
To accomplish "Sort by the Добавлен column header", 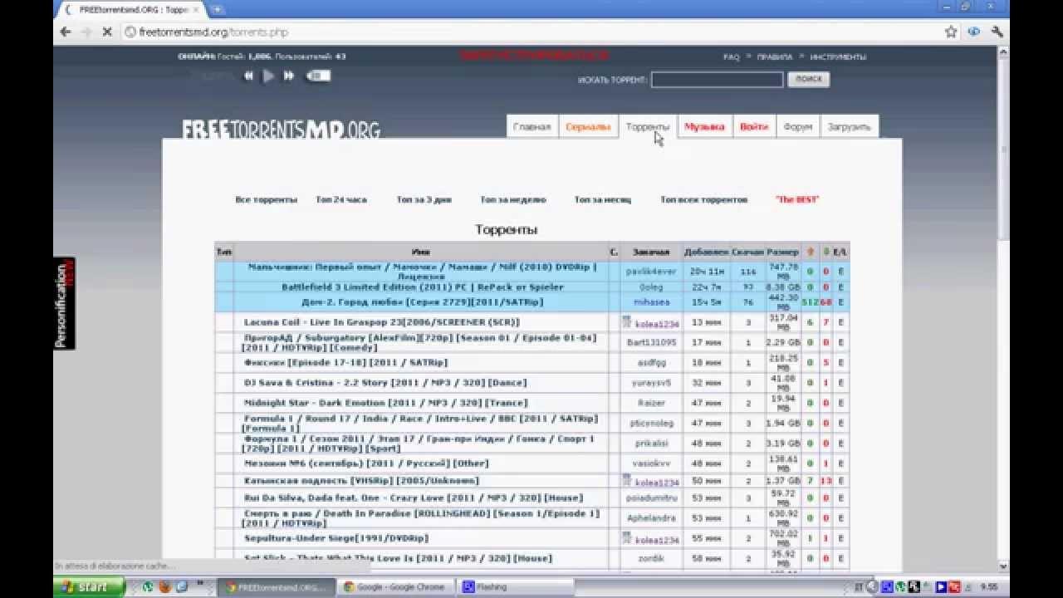I will (706, 252).
